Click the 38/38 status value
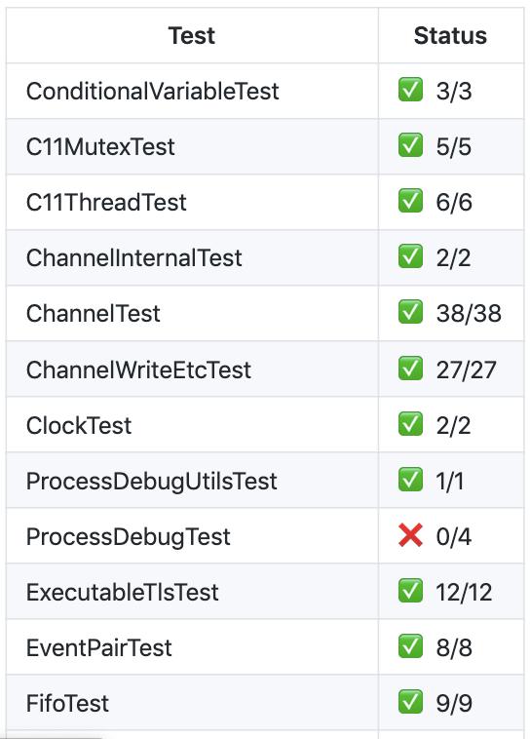Screen dimensions: 530x739 [469, 313]
